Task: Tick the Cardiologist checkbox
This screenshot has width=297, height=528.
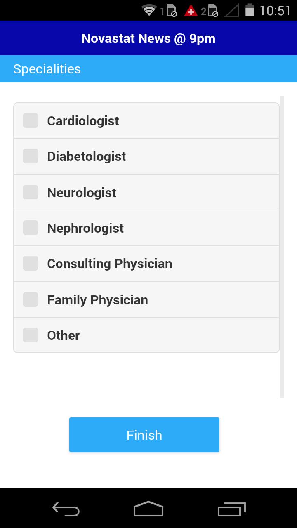Action: pos(31,120)
